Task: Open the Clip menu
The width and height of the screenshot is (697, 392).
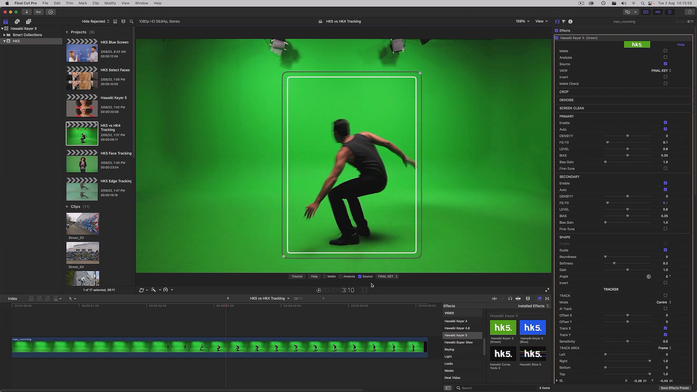Action: pyautogui.click(x=96, y=3)
